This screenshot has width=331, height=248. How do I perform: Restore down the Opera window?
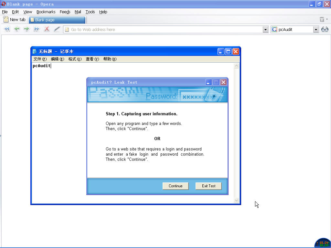pos(319,4)
